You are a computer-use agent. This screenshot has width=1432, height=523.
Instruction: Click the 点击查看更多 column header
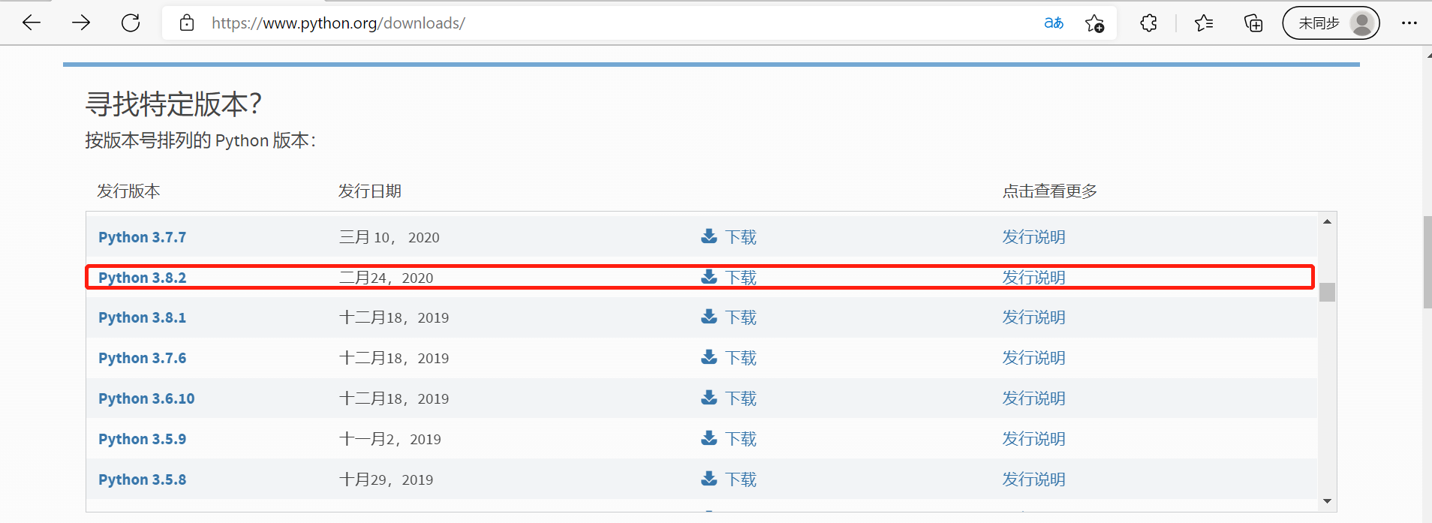(1050, 191)
